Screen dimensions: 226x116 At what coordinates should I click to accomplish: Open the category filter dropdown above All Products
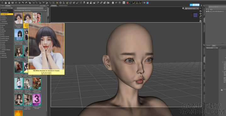tap(7, 8)
